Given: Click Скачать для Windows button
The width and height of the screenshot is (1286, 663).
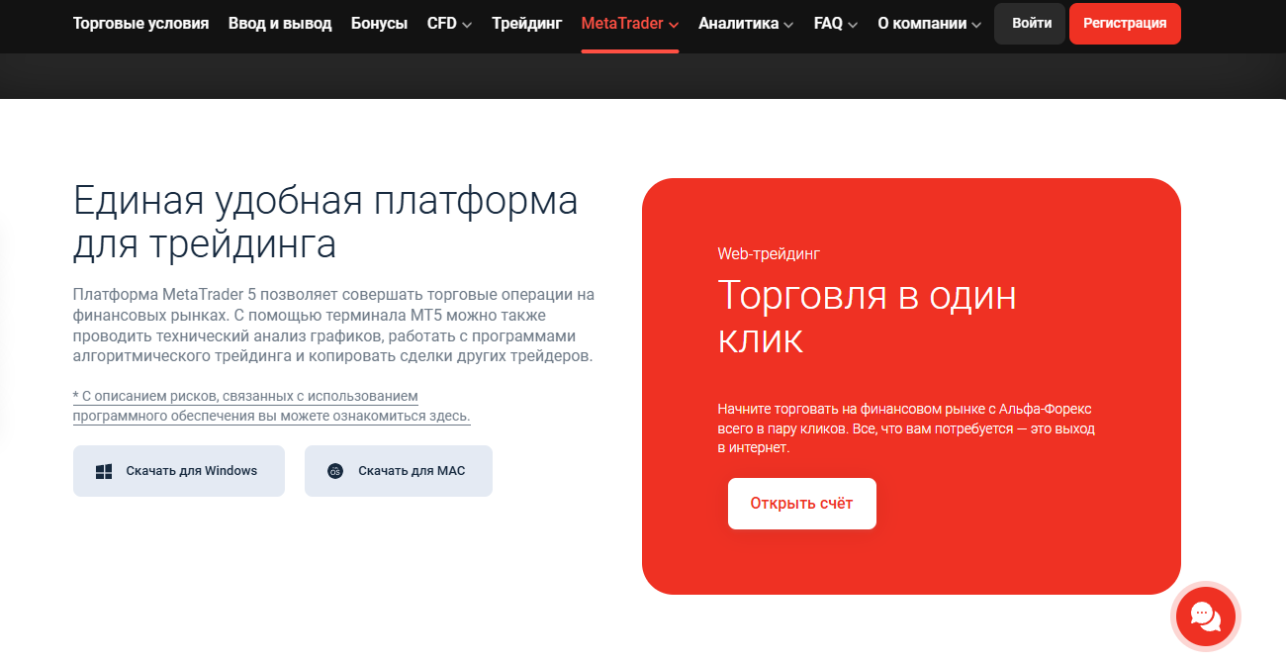Looking at the screenshot, I should [x=179, y=471].
